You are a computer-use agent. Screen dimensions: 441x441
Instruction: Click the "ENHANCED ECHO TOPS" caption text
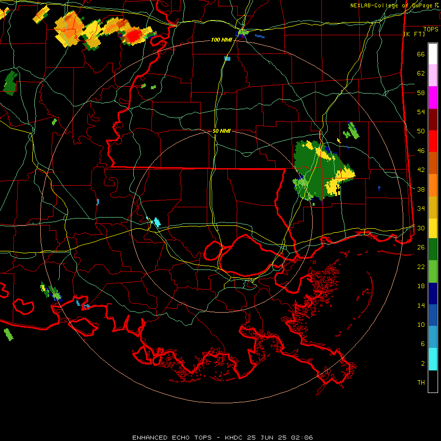(172, 438)
